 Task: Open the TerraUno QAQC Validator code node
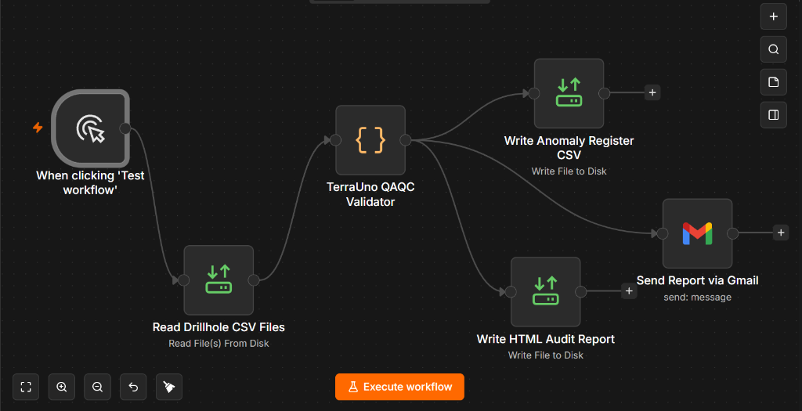[x=370, y=140]
